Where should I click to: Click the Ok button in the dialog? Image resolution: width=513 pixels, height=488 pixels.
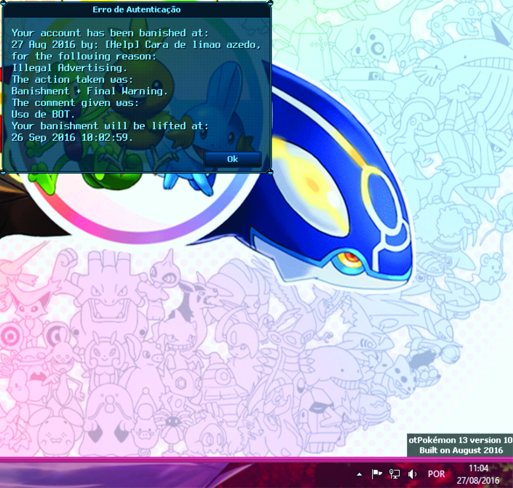(232, 159)
